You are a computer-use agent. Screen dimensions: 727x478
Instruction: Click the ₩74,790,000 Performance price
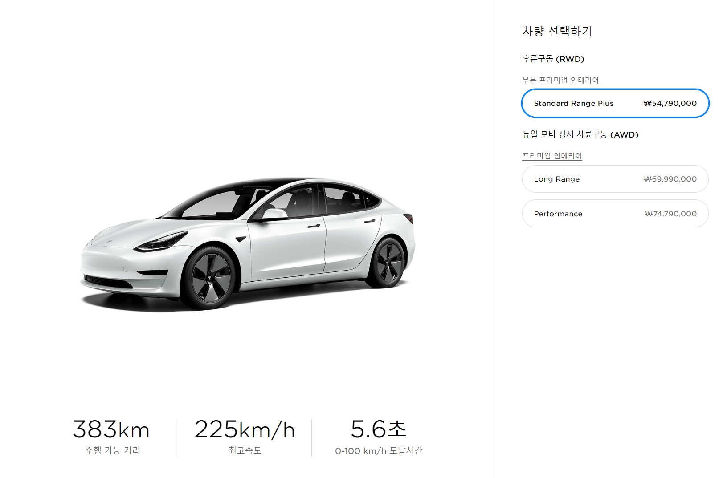670,214
